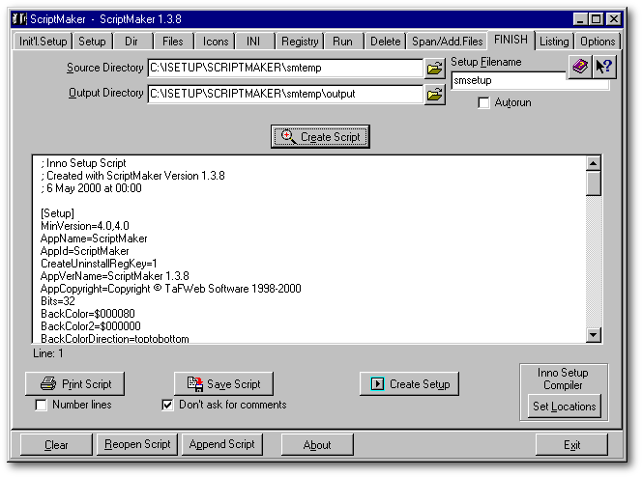The height and width of the screenshot is (477, 642).
Task: Open the help book icon
Action: (x=578, y=67)
